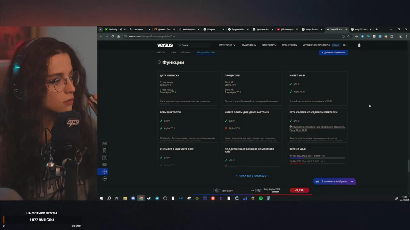Open Telegram from the taskbar
The height and width of the screenshot is (230, 410).
(157, 198)
